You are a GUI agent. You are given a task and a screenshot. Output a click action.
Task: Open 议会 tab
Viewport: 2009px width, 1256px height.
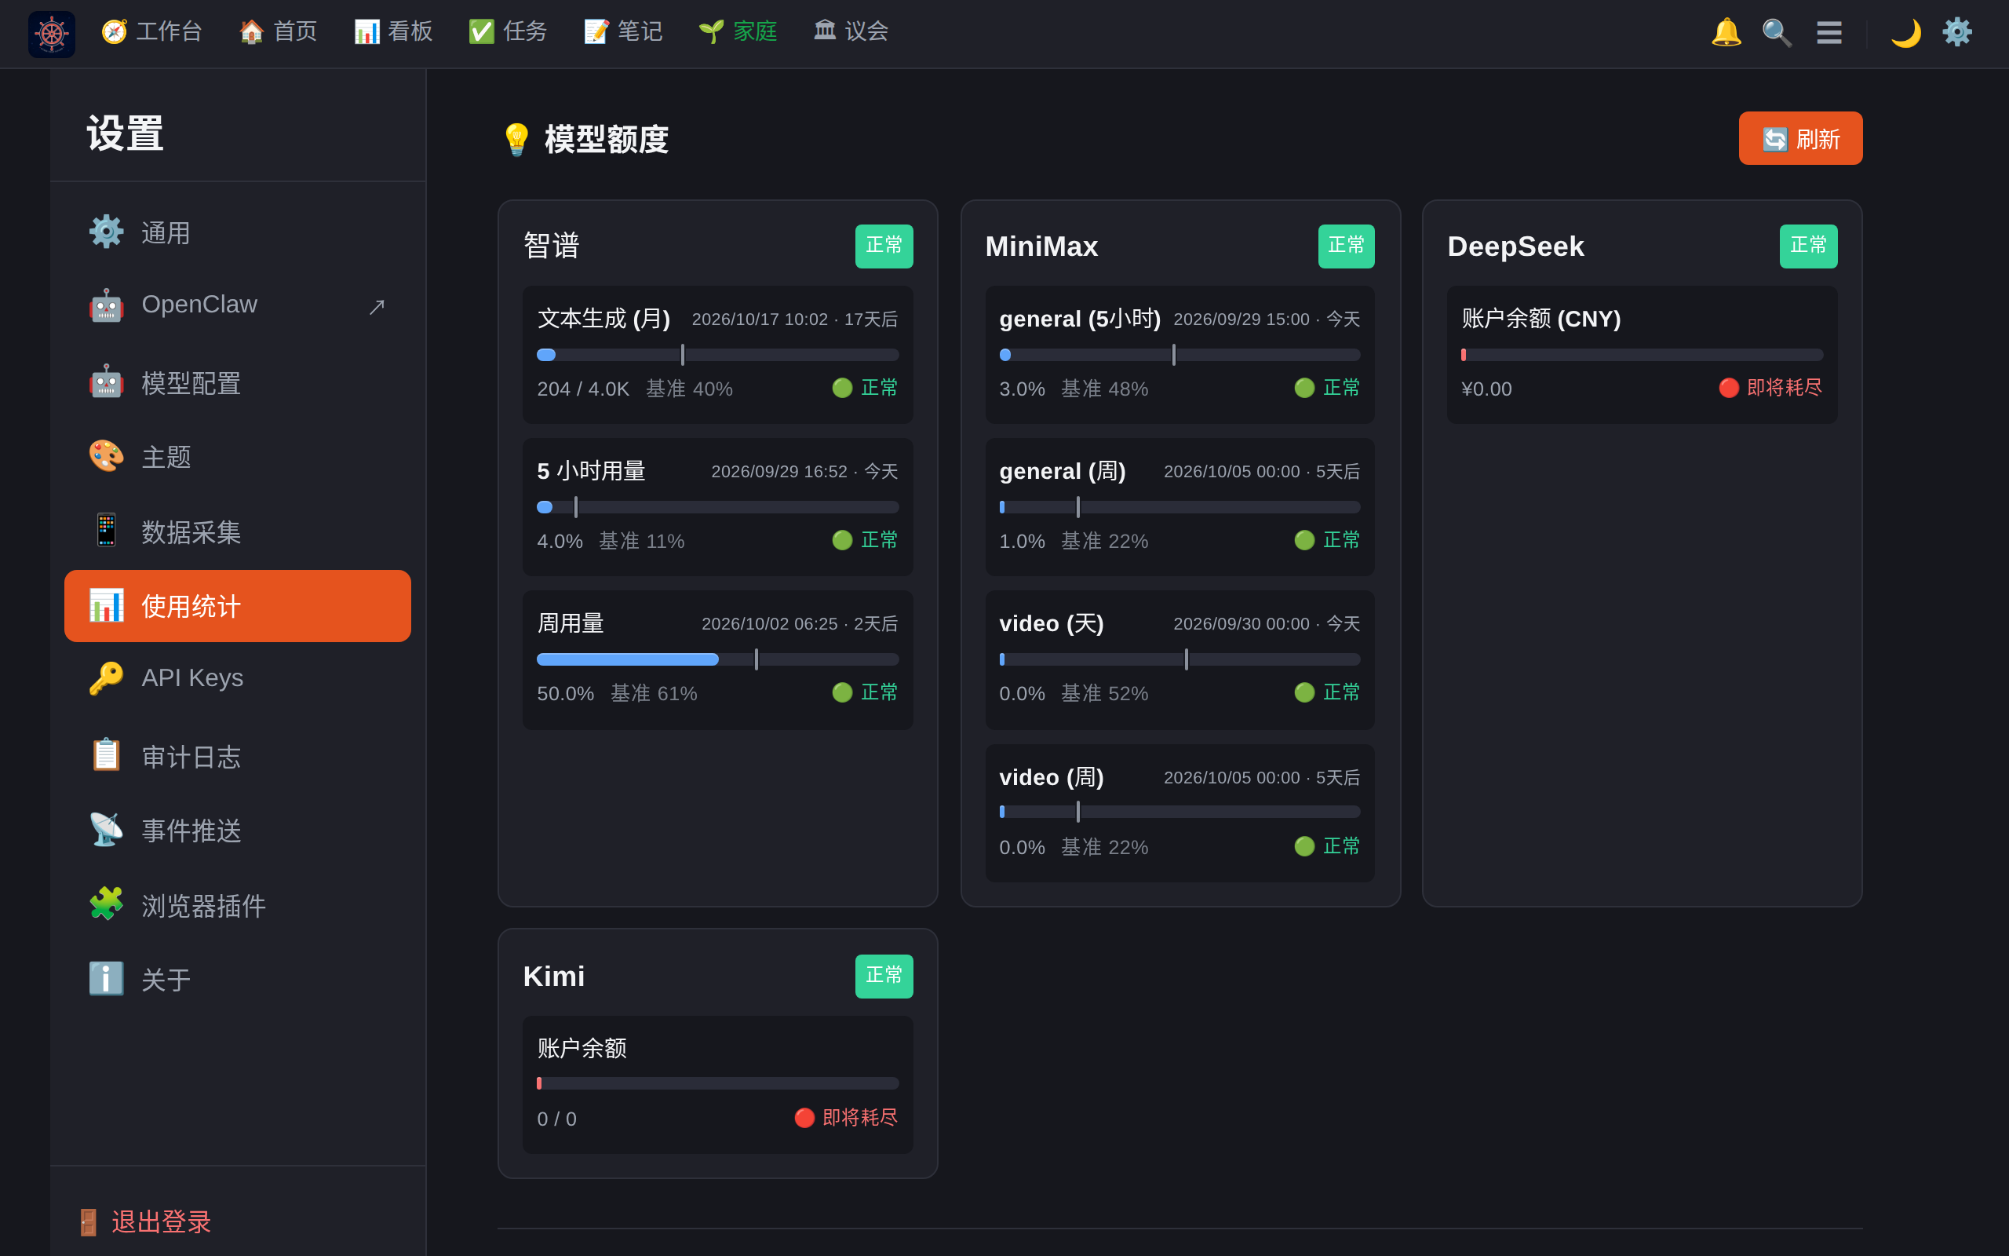pyautogui.click(x=851, y=31)
